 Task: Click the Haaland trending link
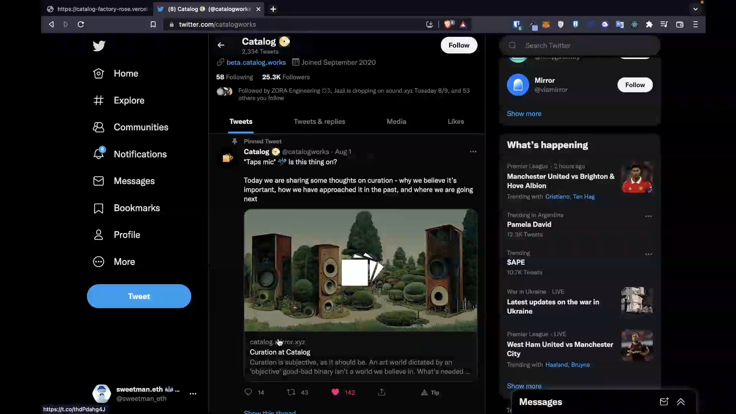click(556, 365)
